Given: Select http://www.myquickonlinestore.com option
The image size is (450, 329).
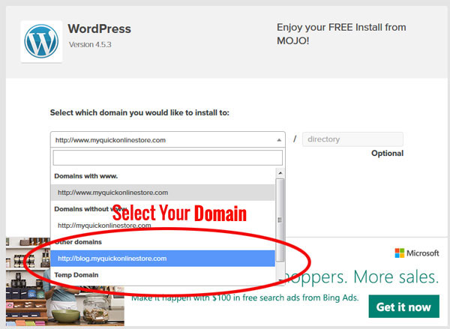Looking at the screenshot, I should [163, 193].
